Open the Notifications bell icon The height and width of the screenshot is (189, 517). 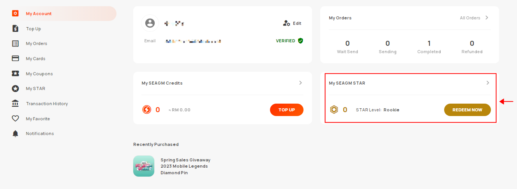click(15, 134)
